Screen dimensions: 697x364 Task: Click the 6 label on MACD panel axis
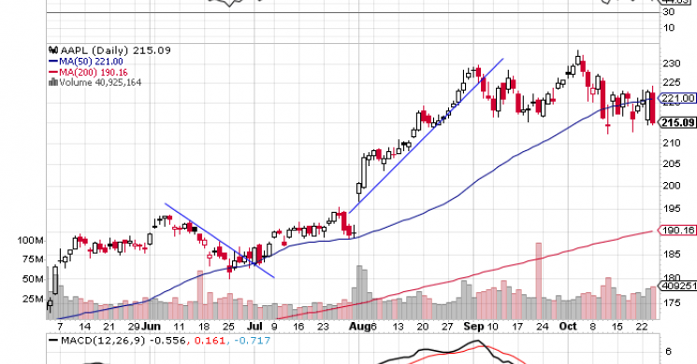(669, 352)
